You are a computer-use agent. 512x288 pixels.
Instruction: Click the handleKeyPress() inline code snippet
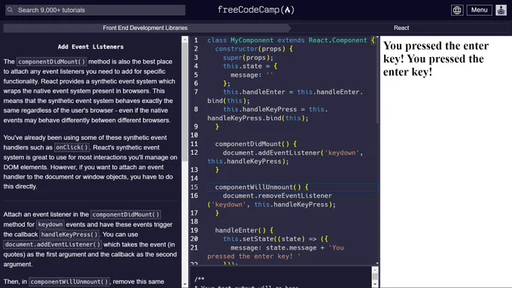(x=69, y=235)
